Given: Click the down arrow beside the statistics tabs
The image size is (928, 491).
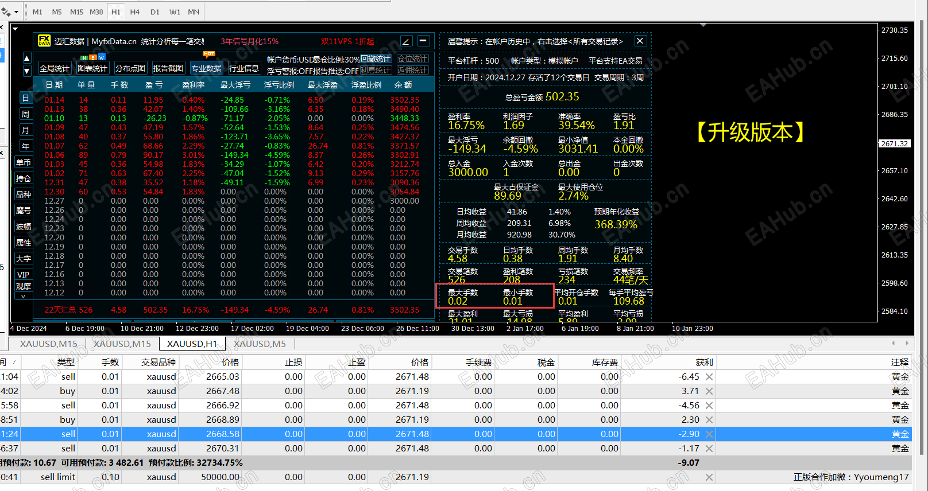Looking at the screenshot, I should tap(26, 71).
